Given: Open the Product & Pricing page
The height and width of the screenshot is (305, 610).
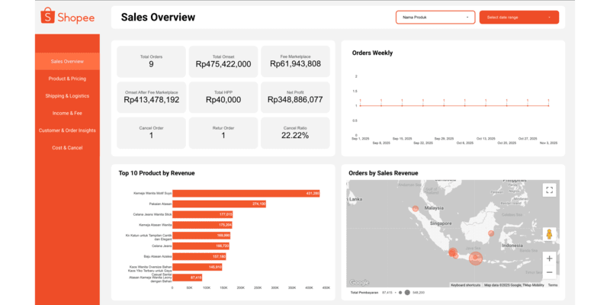Looking at the screenshot, I should point(67,79).
